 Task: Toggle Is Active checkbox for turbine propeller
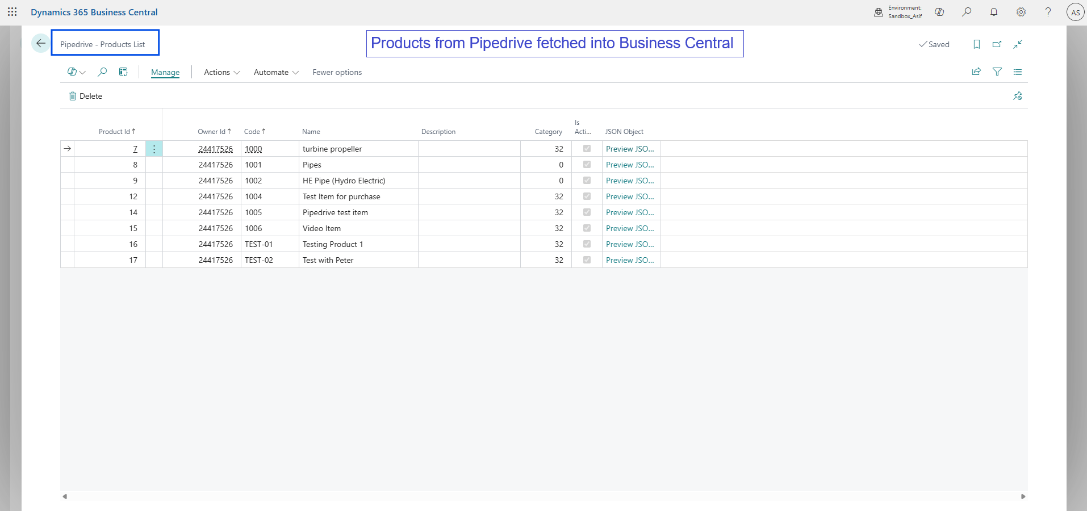tap(587, 148)
